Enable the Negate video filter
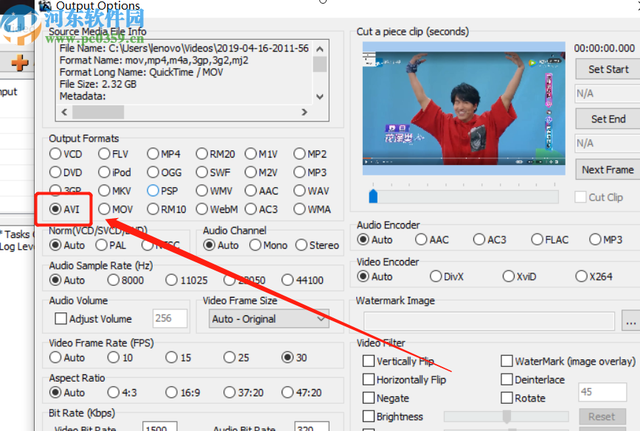Image resolution: width=640 pixels, height=431 pixels. [369, 398]
